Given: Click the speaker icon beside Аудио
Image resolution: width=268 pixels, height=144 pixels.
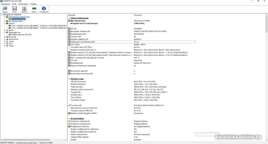Looking at the screenshot, I should pos(7,41).
